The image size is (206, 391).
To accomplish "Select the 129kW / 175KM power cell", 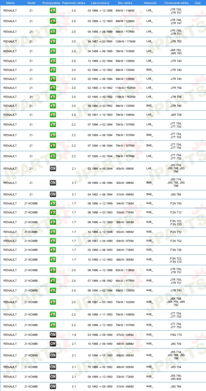I will [x=125, y=41].
